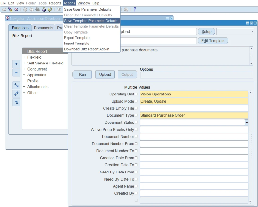Click parameter list scrollbar up arrow
The width and height of the screenshot is (258, 207).
[250, 93]
